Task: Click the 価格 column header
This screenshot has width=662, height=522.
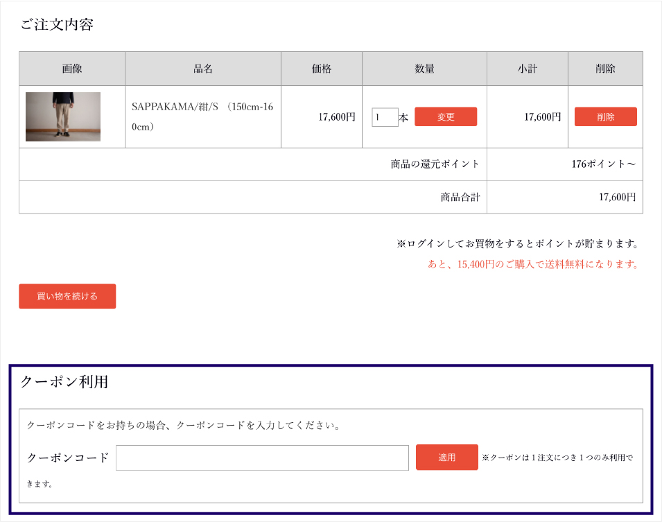Action: pos(322,69)
